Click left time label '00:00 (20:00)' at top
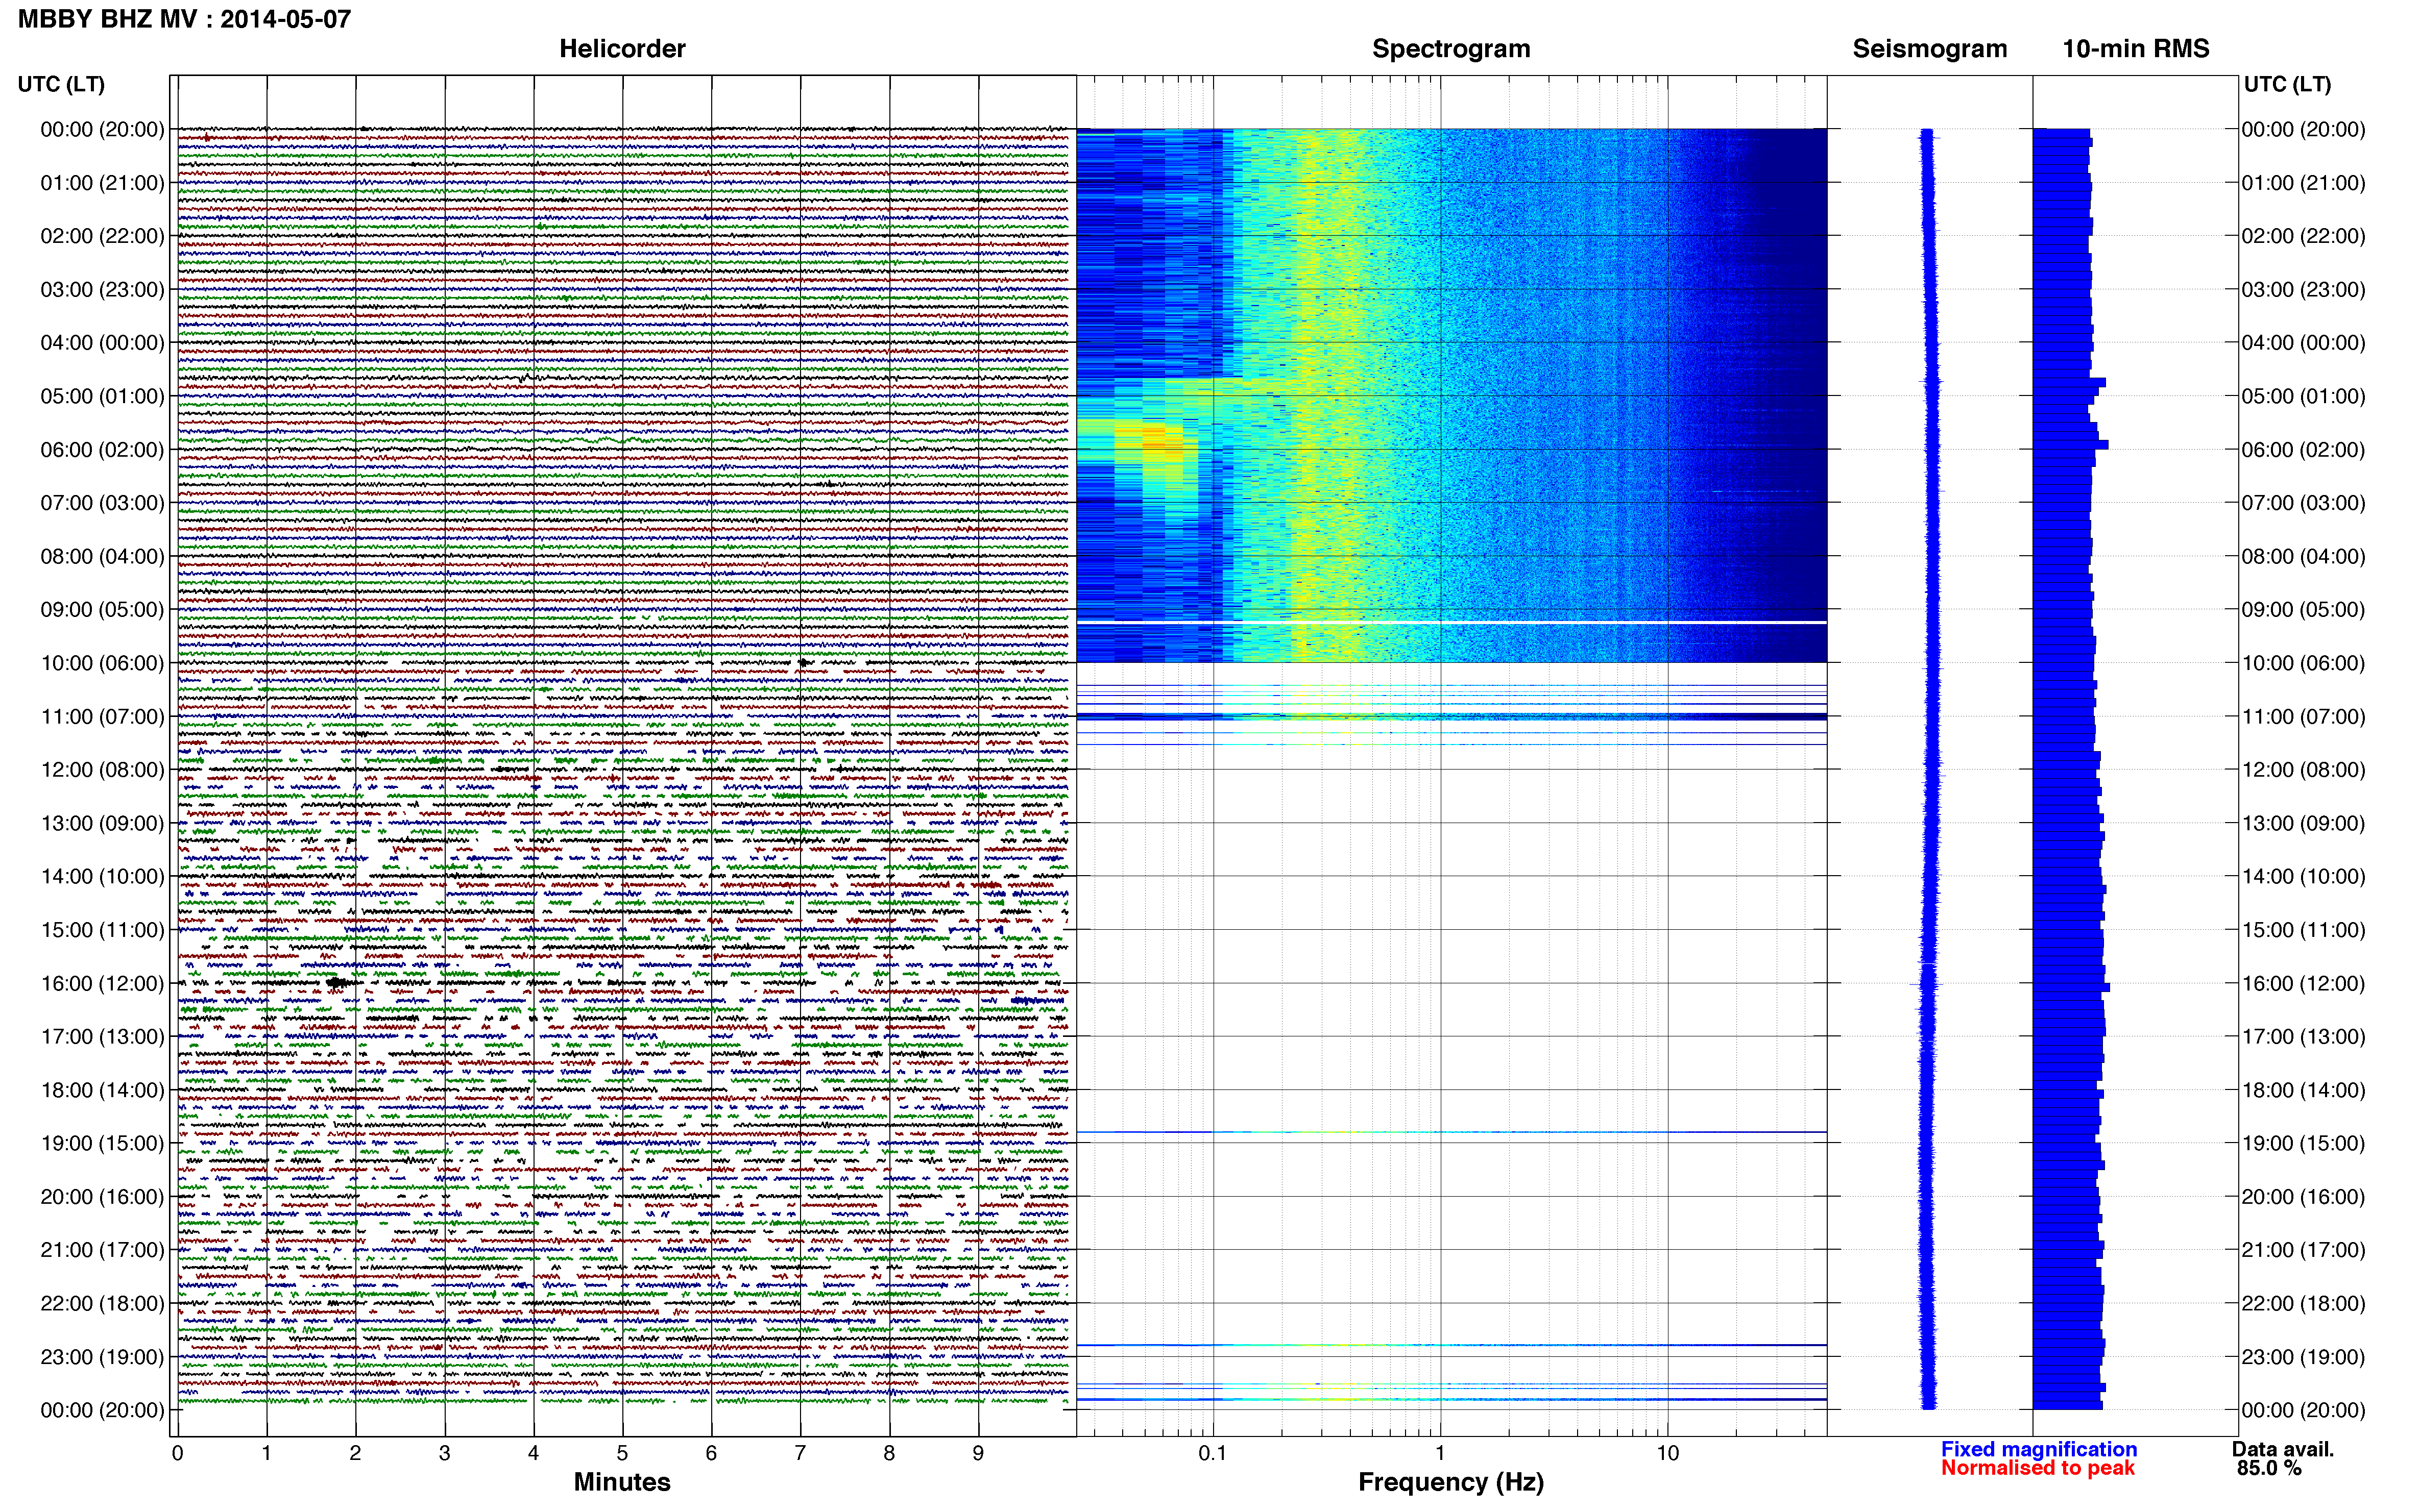2420x1512 pixels. [102, 129]
